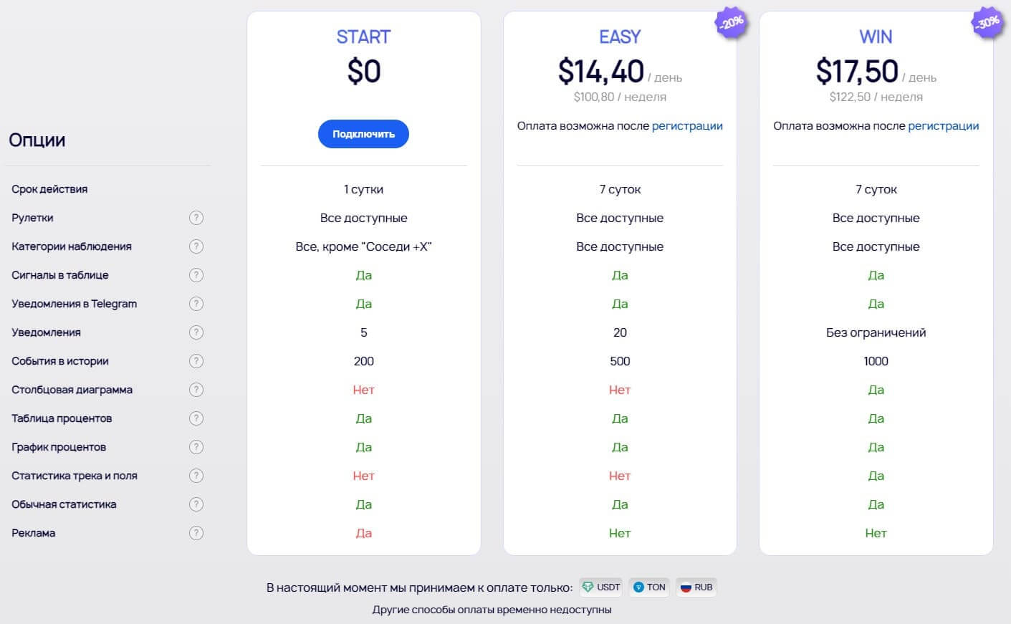Open help icon for События в истории

click(196, 361)
